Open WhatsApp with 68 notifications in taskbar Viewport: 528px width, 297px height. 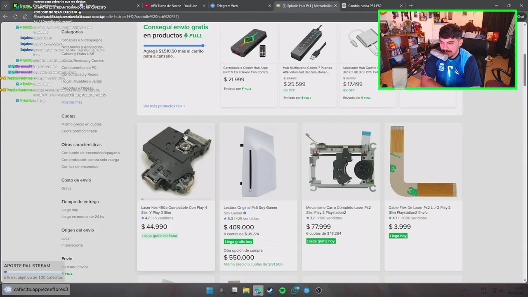click(x=295, y=290)
